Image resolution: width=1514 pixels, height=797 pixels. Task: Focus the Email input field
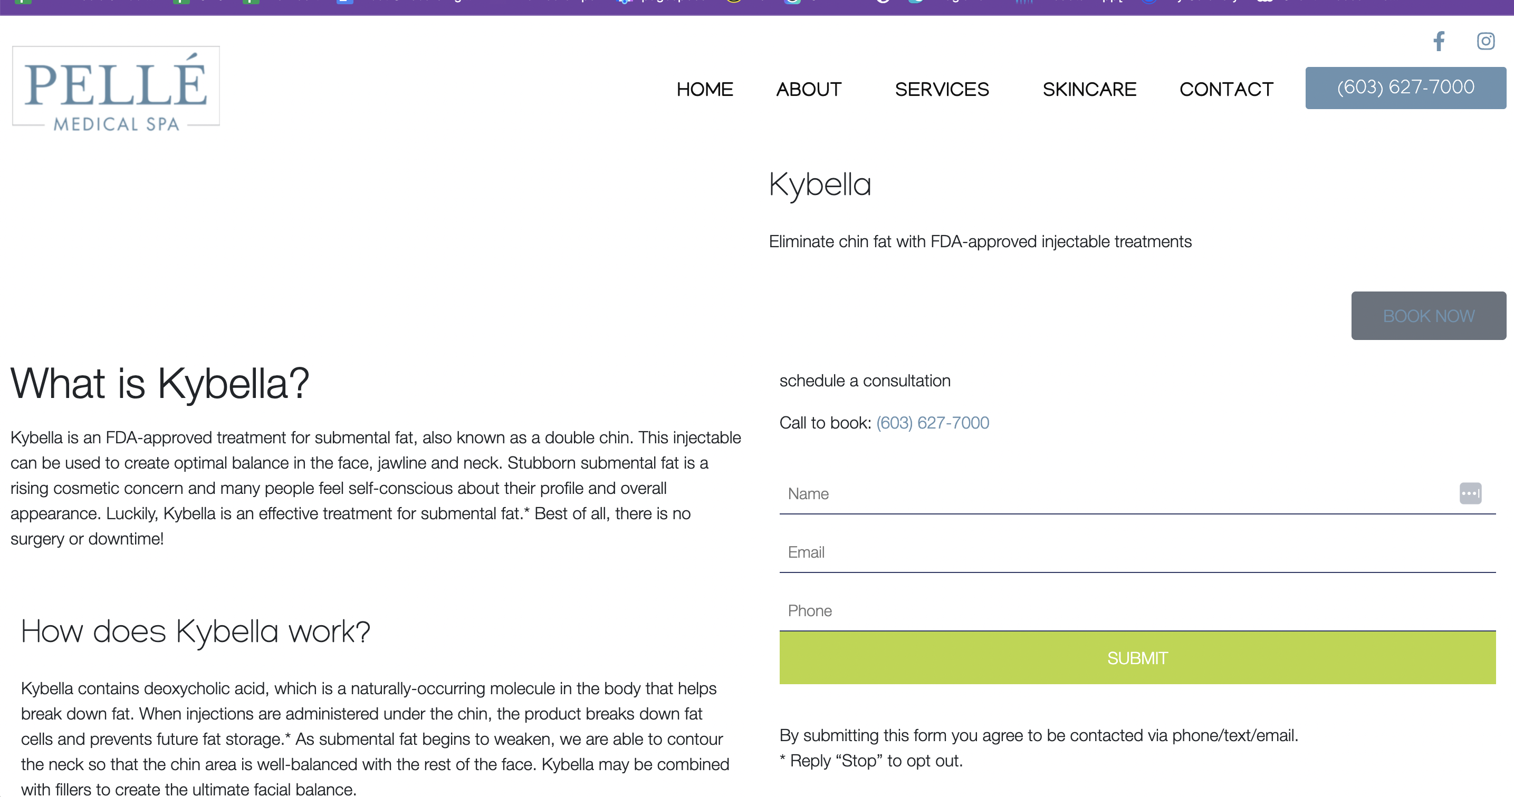(1137, 552)
